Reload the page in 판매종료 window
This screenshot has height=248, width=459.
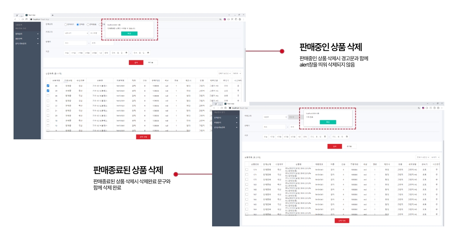(222, 108)
